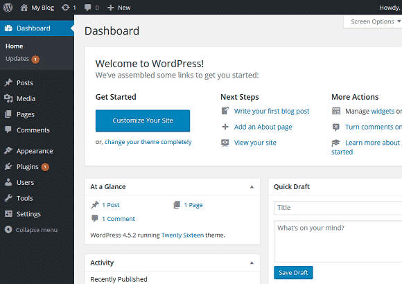Open the 1 Comment link
Image resolution: width=402 pixels, height=284 pixels.
pos(119,219)
